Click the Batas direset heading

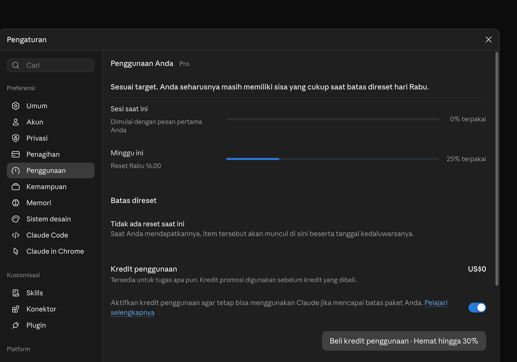[133, 200]
